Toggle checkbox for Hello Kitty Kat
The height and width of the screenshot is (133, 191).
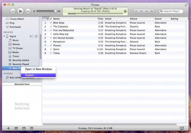tap(51, 34)
